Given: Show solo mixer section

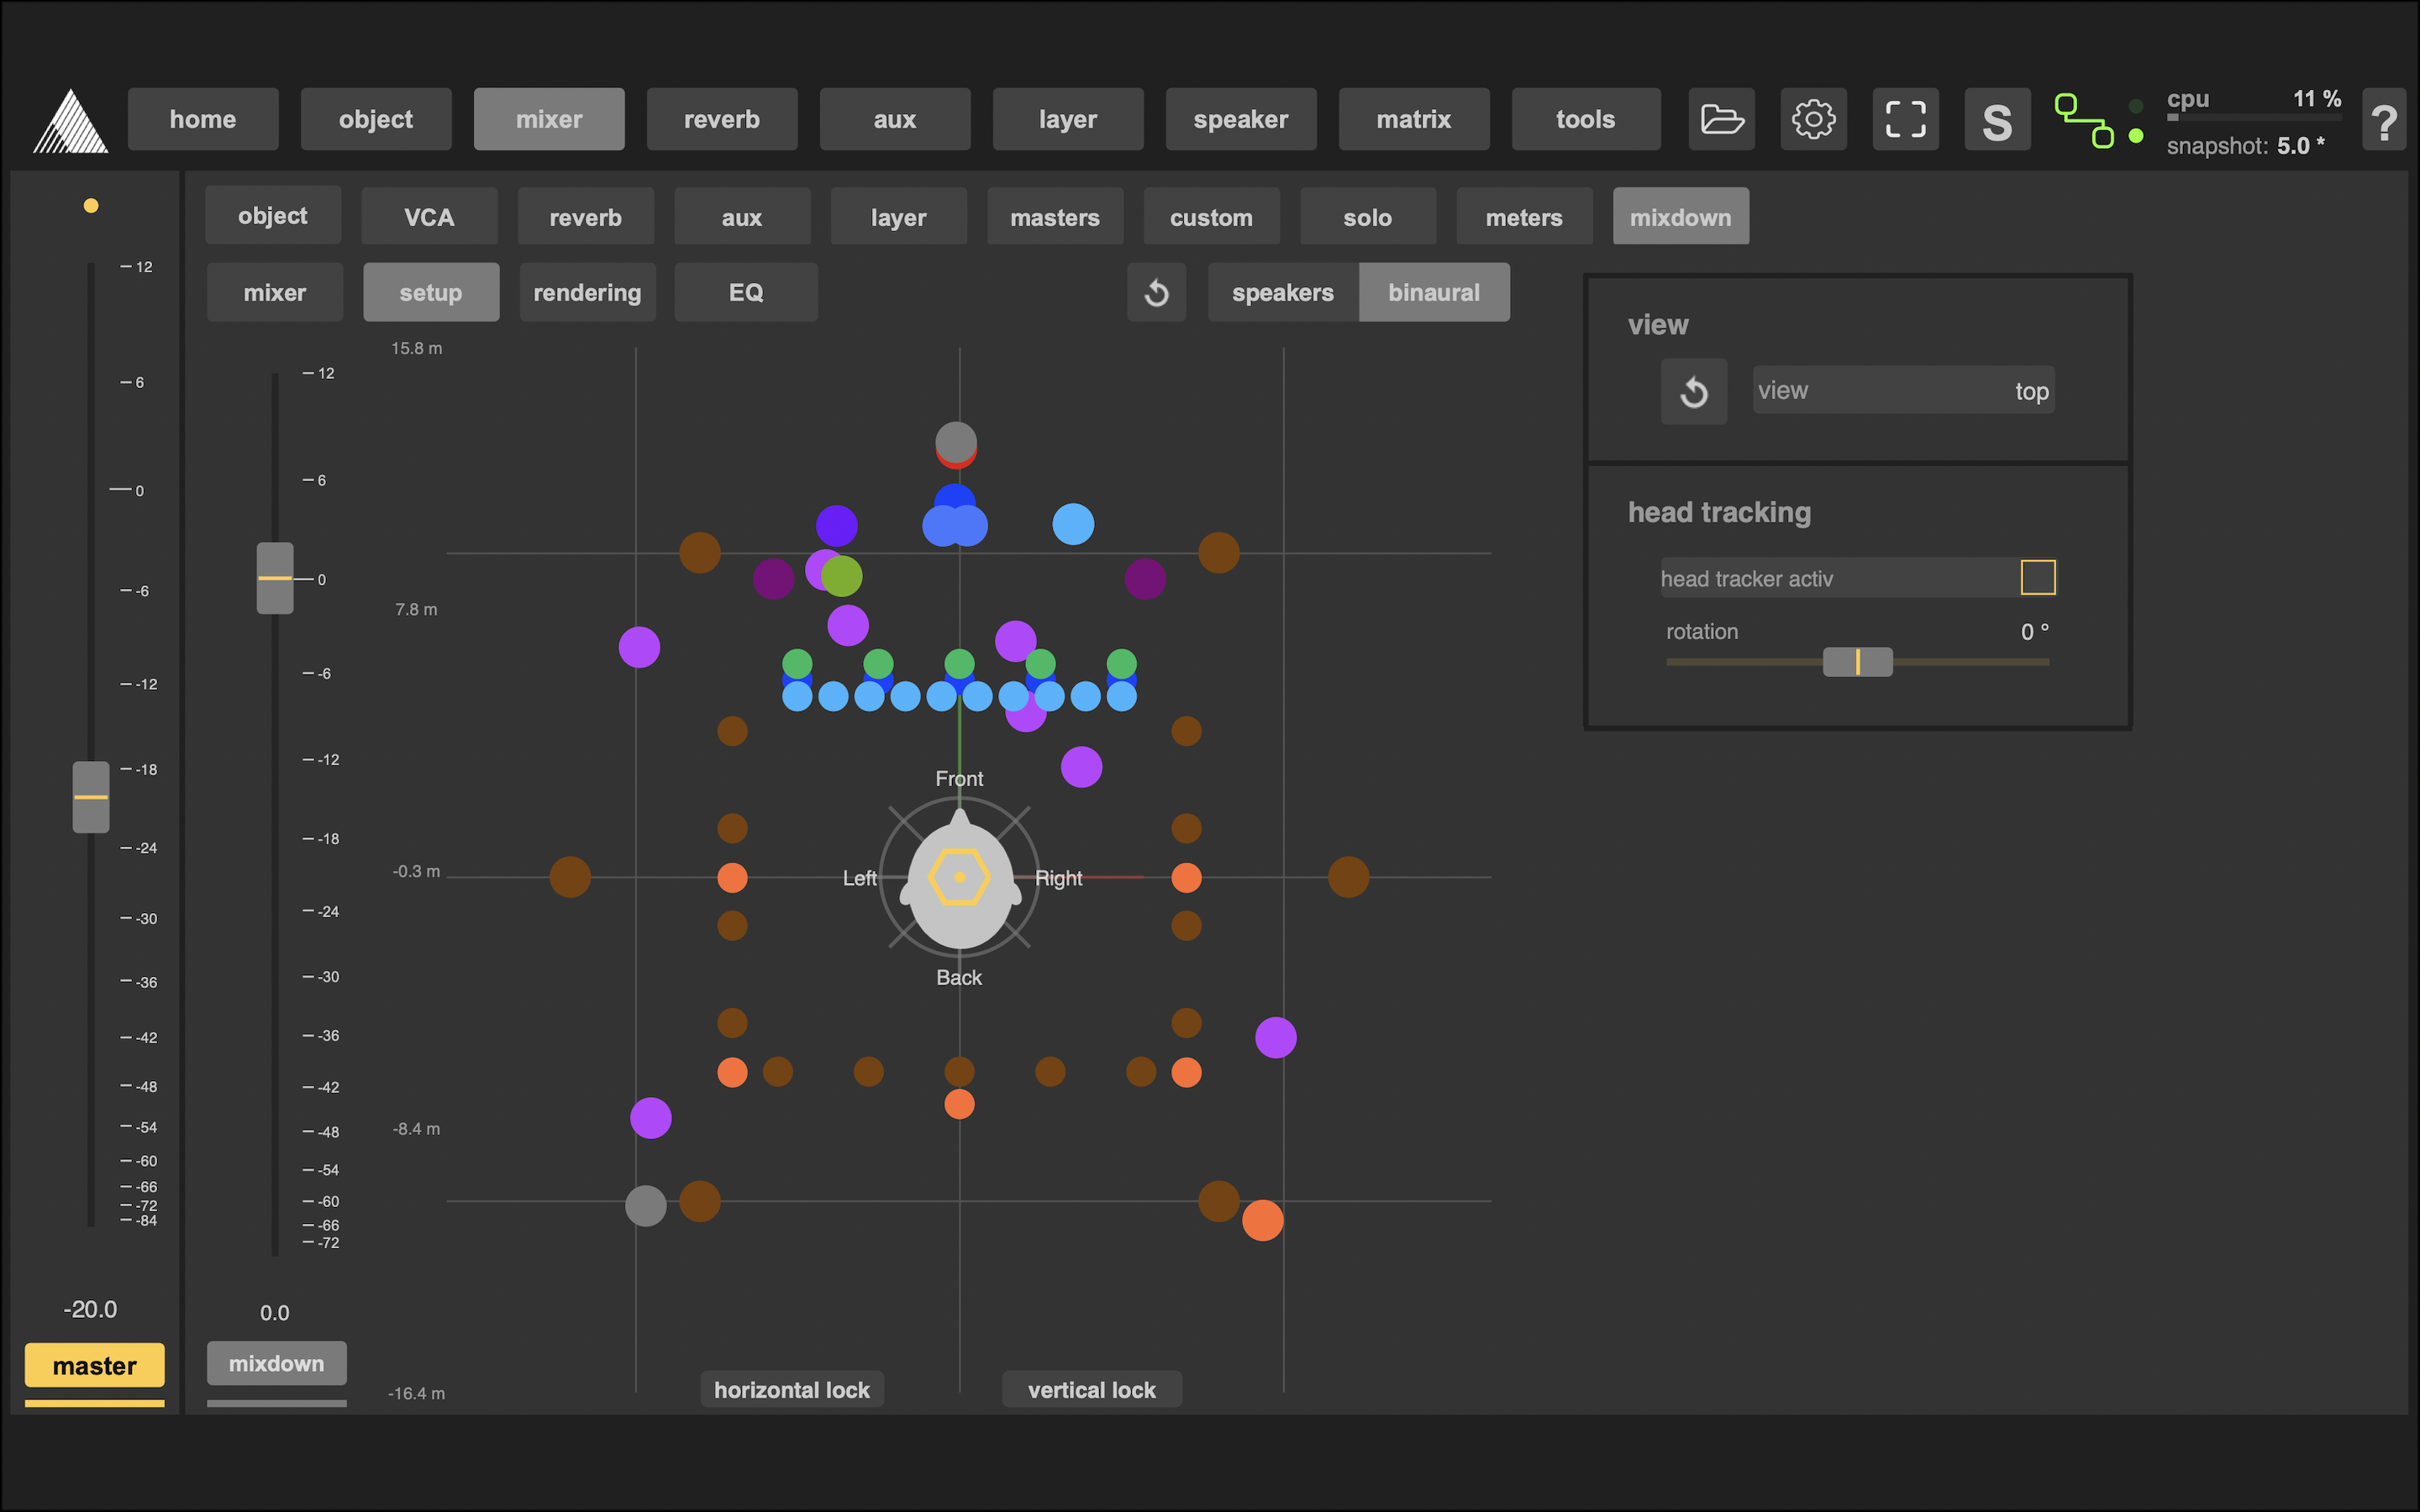Looking at the screenshot, I should (1368, 216).
